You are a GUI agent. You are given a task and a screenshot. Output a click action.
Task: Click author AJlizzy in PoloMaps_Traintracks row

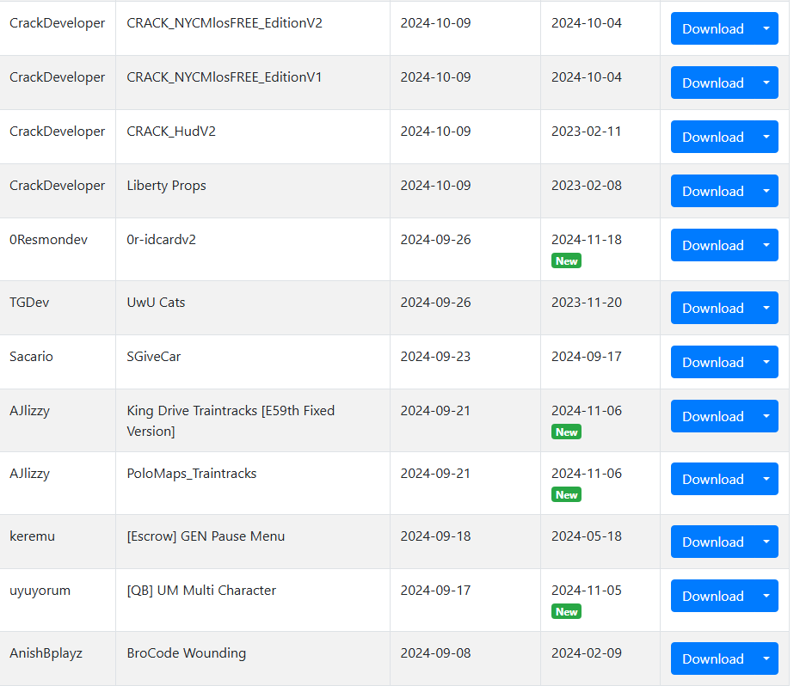29,474
